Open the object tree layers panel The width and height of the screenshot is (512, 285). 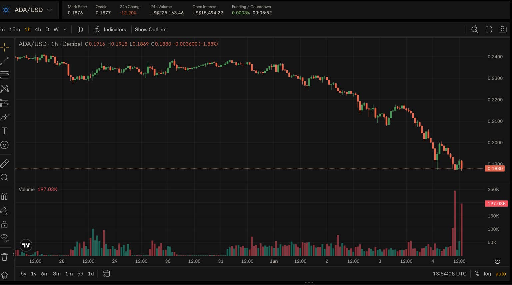5,275
